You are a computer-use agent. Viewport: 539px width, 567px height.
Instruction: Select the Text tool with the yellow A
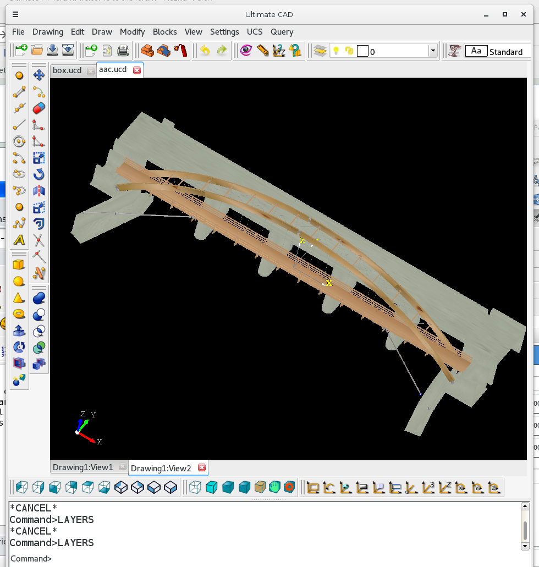pos(19,240)
